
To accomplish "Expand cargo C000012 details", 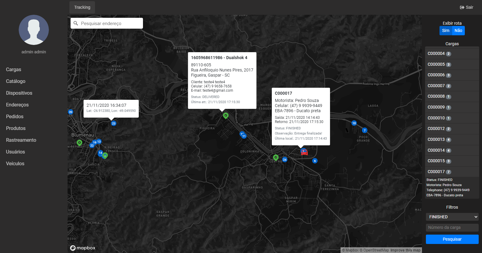I will pos(452,128).
